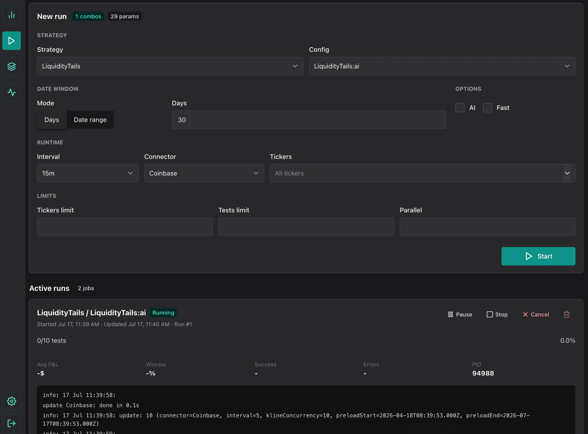Click the 'LiquidityTails / LiquidityTails:ai' run title

(x=91, y=313)
